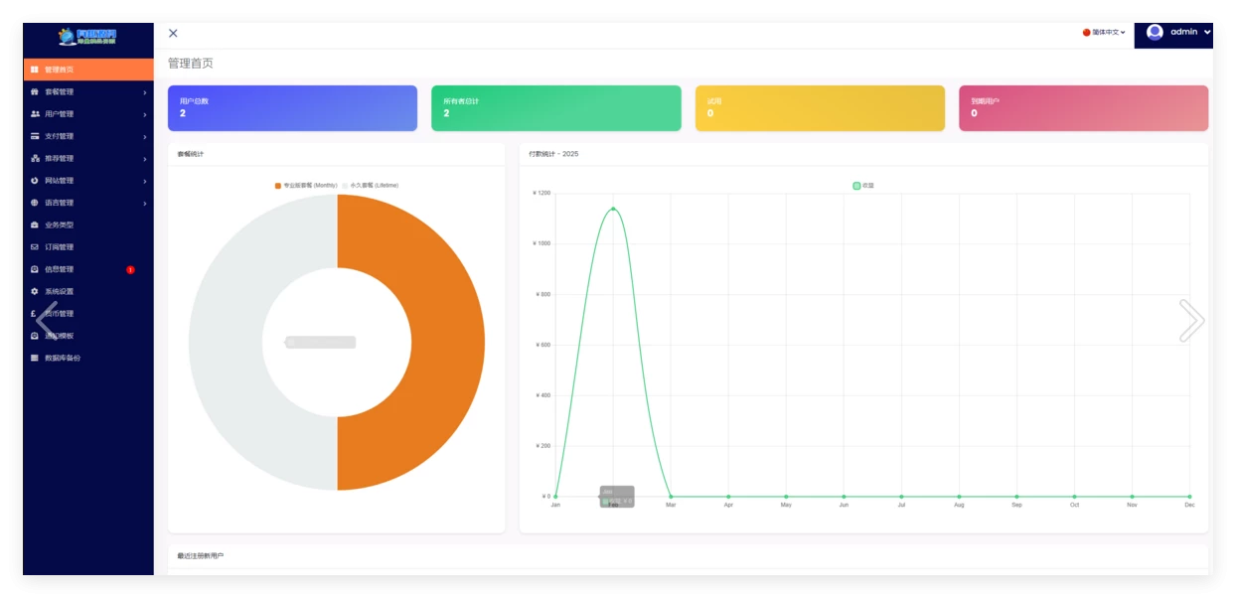This screenshot has width=1236, height=598.
Task: Select 订阅管理 from the sidebar
Action: [59, 247]
